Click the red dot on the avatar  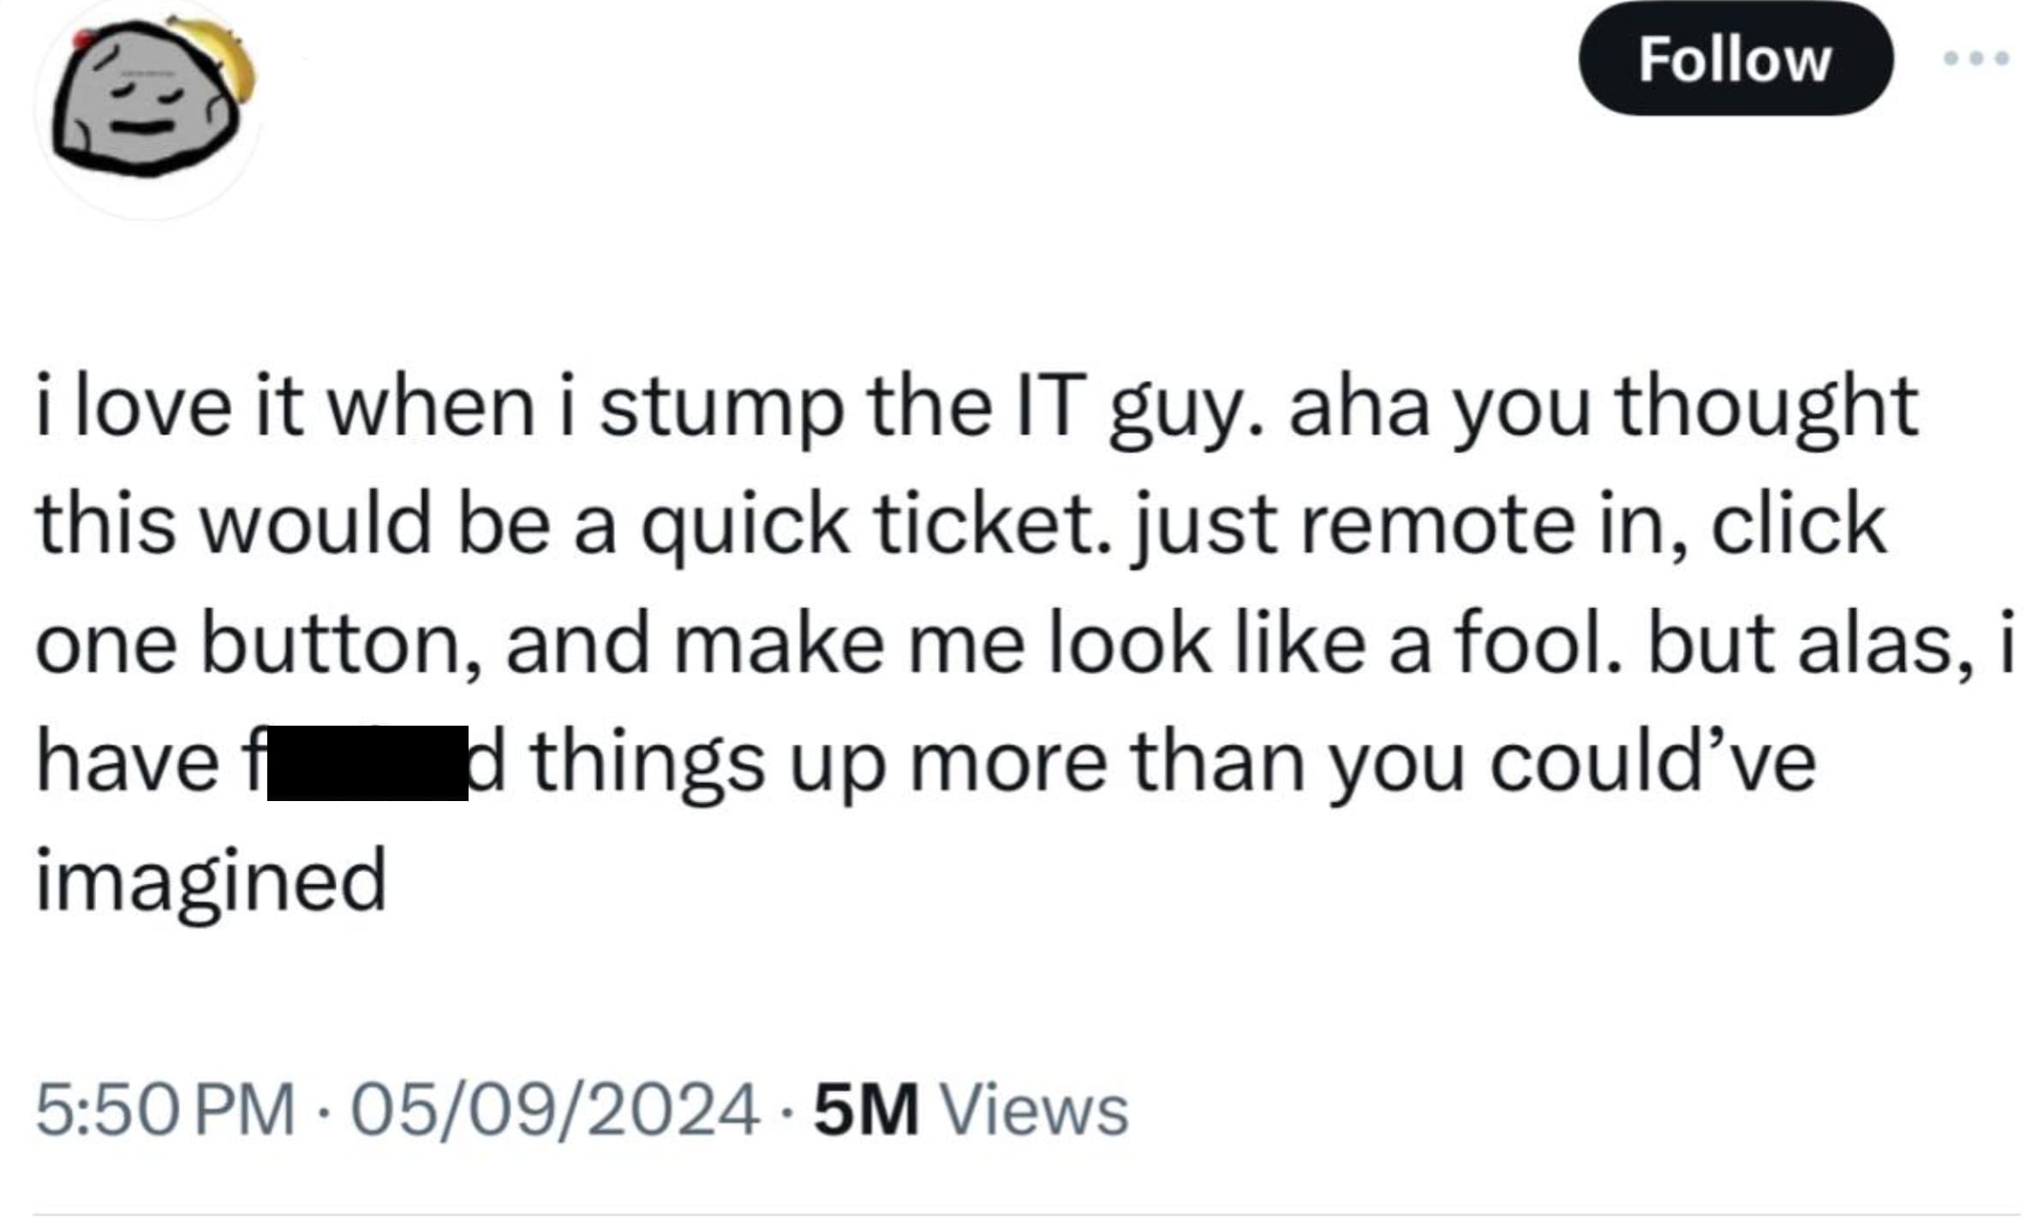(x=82, y=39)
